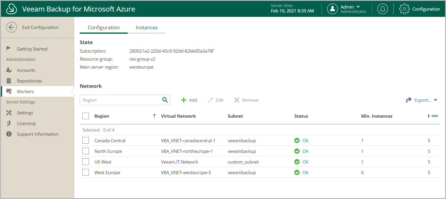Sort by the Virtual Network column header
The image size is (446, 199).
pos(178,116)
